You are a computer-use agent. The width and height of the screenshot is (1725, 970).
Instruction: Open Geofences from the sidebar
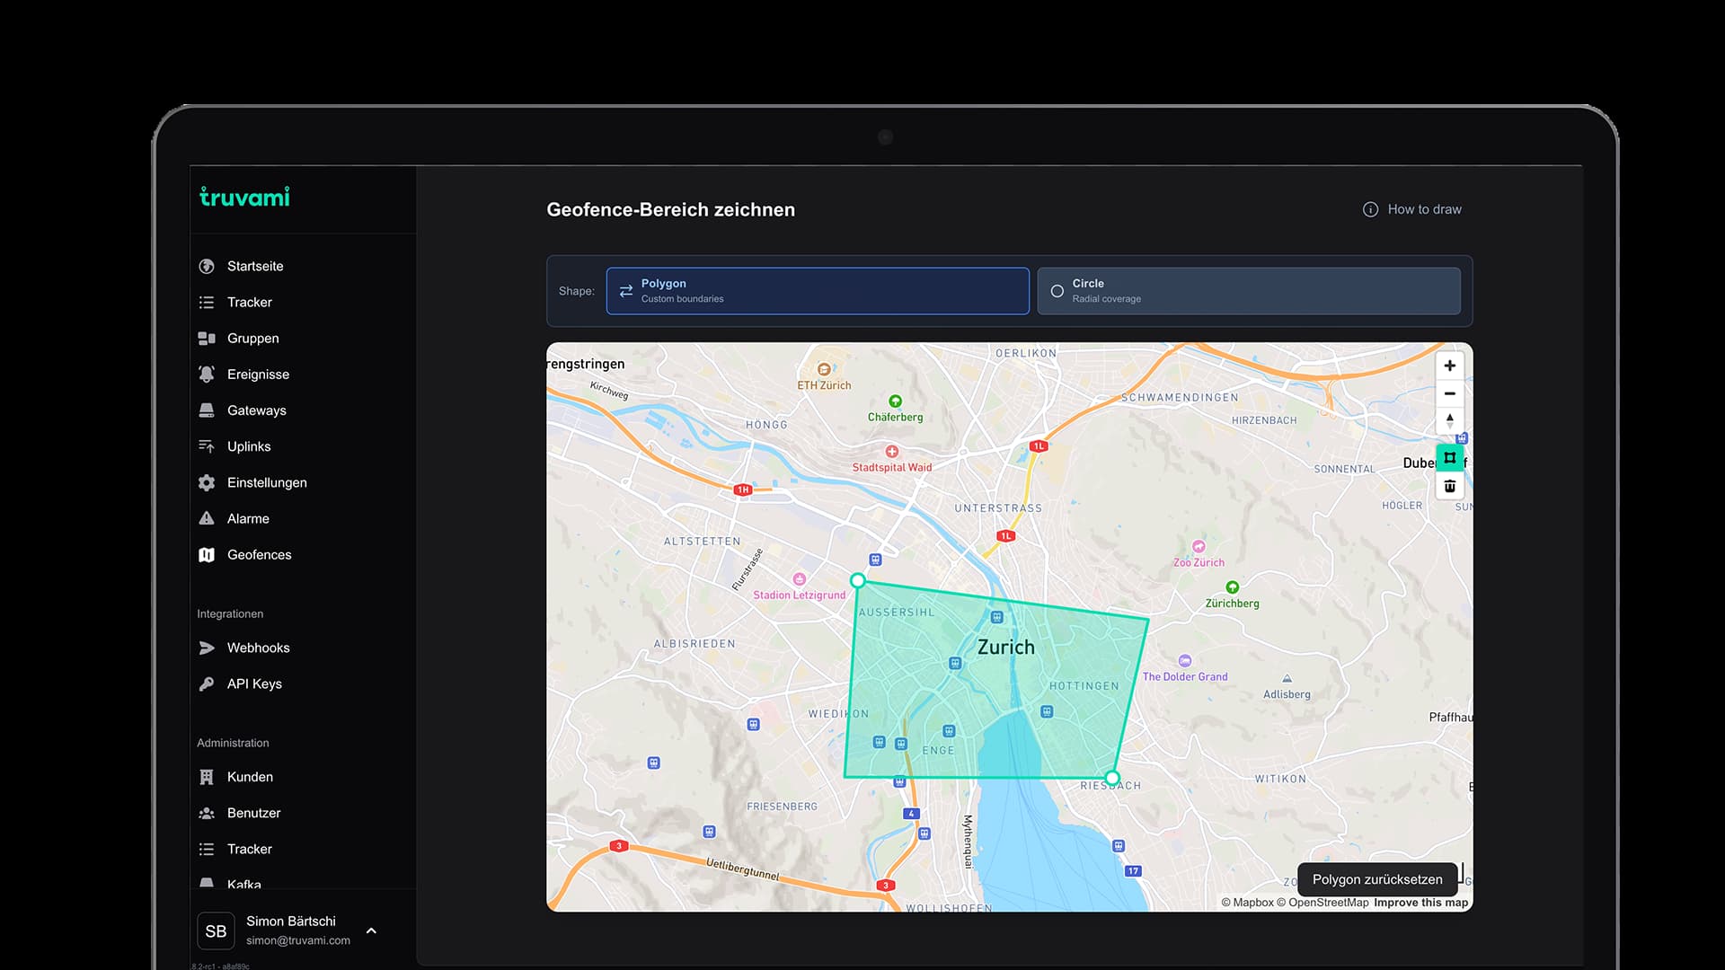click(259, 554)
